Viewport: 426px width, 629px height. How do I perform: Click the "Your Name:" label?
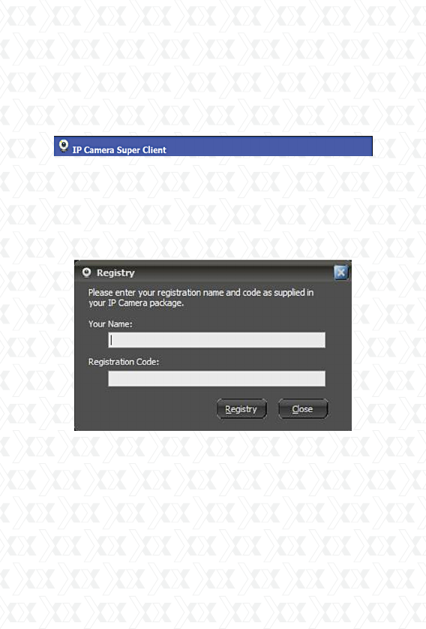110,324
